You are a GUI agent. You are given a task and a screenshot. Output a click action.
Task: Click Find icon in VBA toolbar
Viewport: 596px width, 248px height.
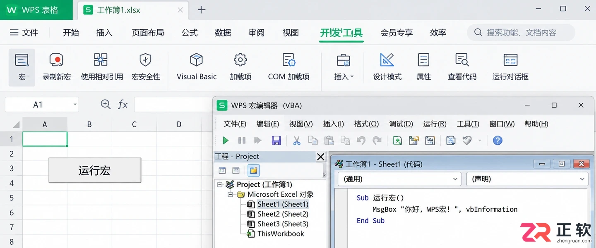click(x=345, y=141)
